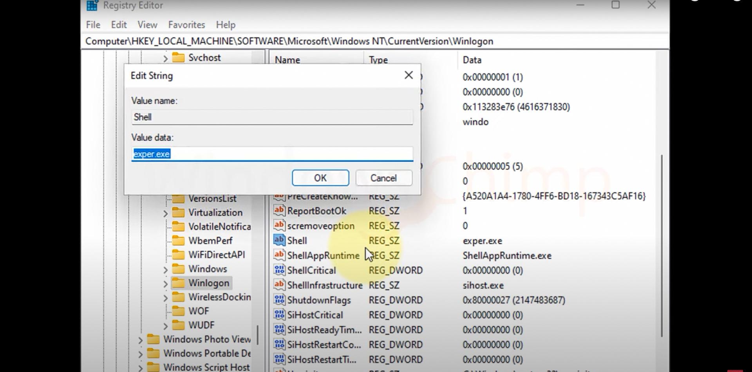Click the registry path address bar
752x372 pixels.
pos(375,41)
